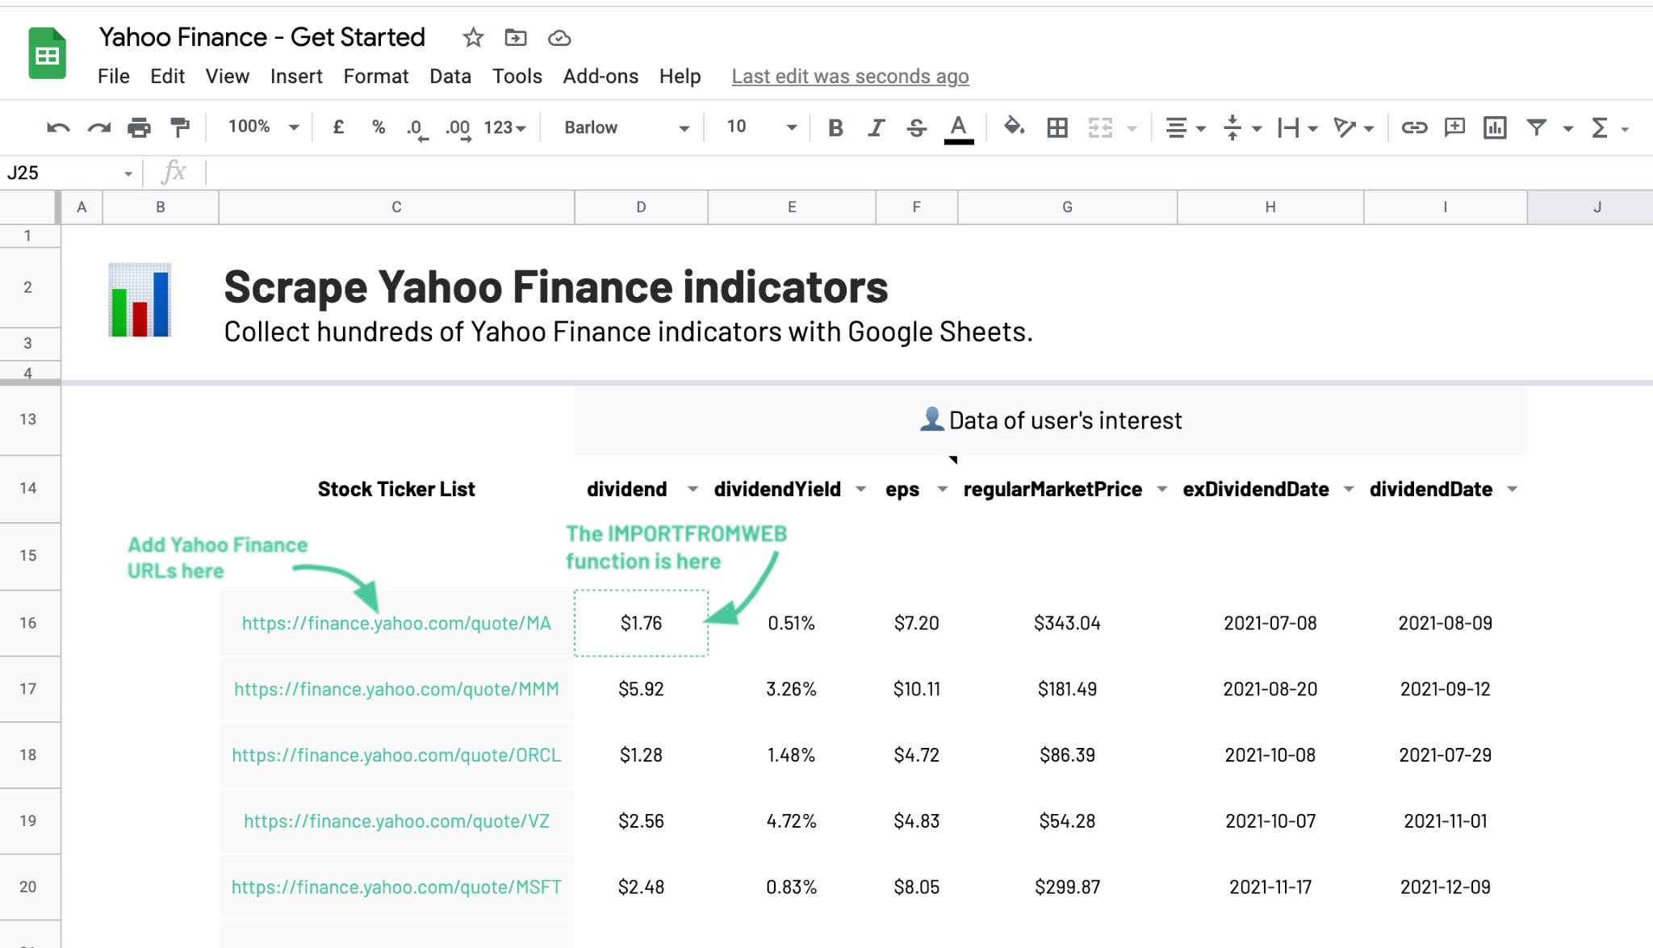Open the finance.yahoo.com/quote/MMM link
This screenshot has height=948, width=1653.
click(x=396, y=689)
